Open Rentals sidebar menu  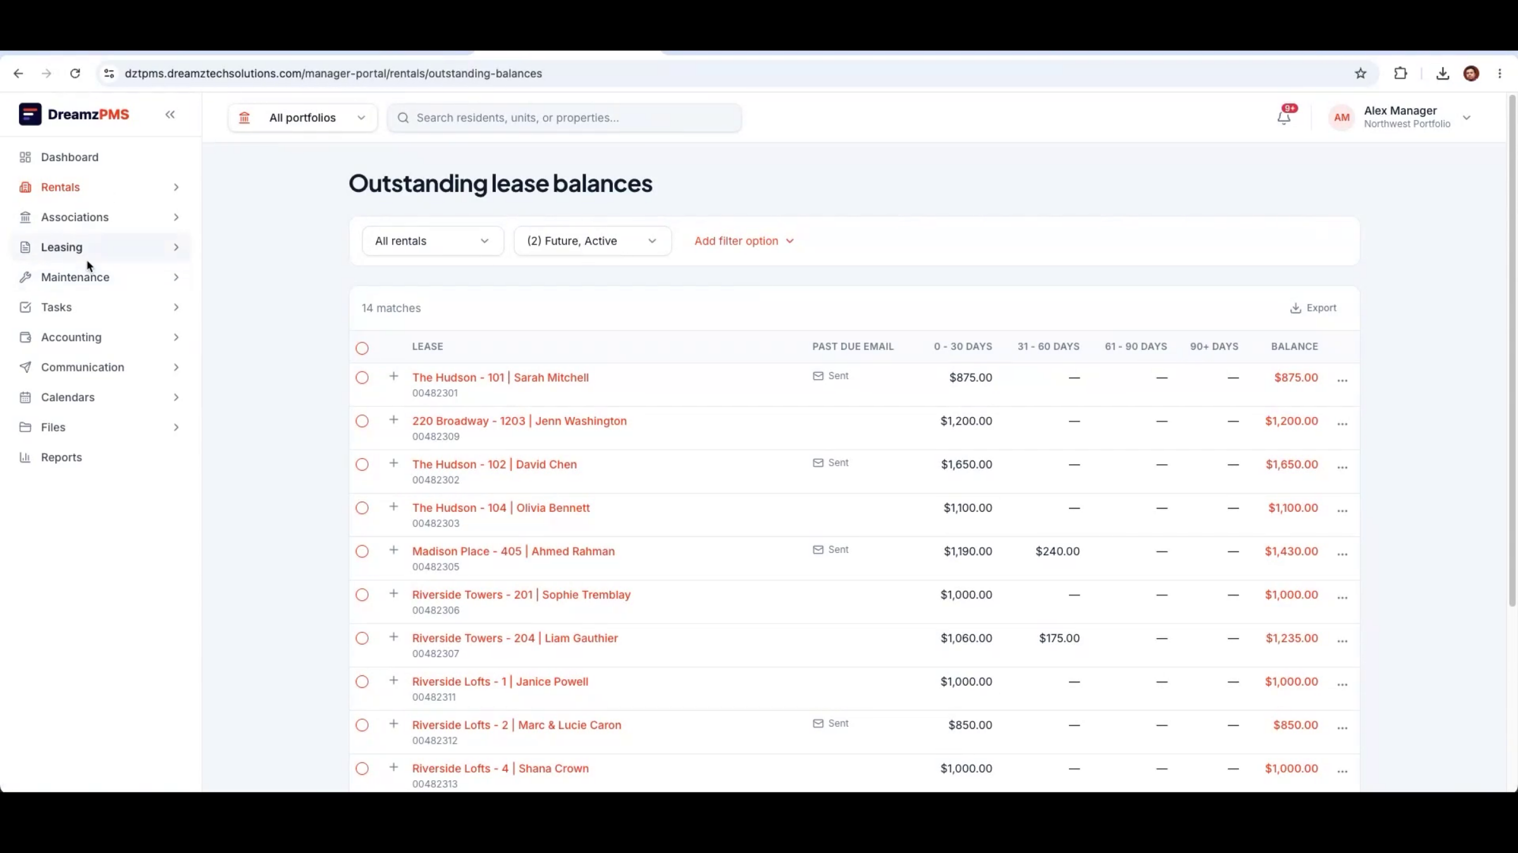100,187
